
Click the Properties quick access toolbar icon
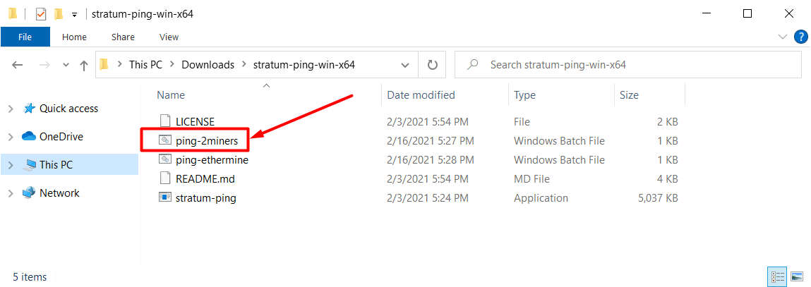[x=41, y=13]
